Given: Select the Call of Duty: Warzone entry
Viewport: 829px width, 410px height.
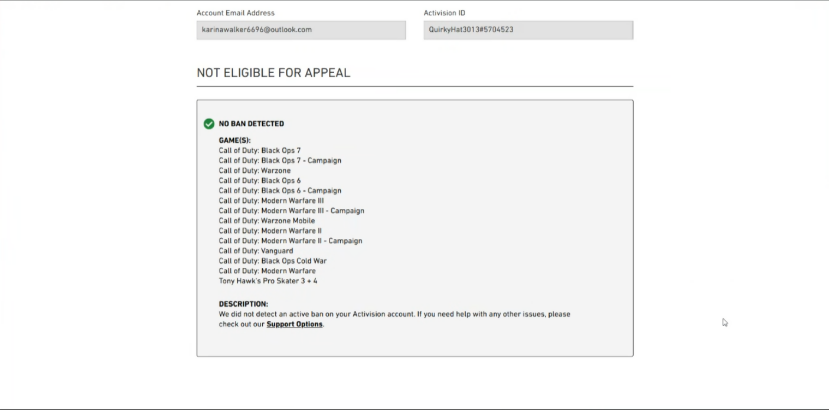Looking at the screenshot, I should click(x=254, y=171).
